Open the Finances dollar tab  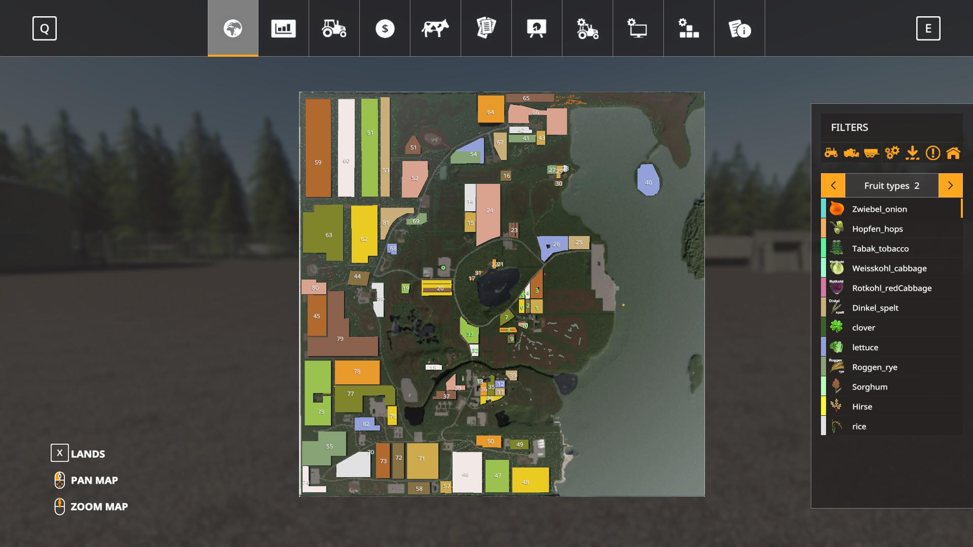[x=385, y=28]
